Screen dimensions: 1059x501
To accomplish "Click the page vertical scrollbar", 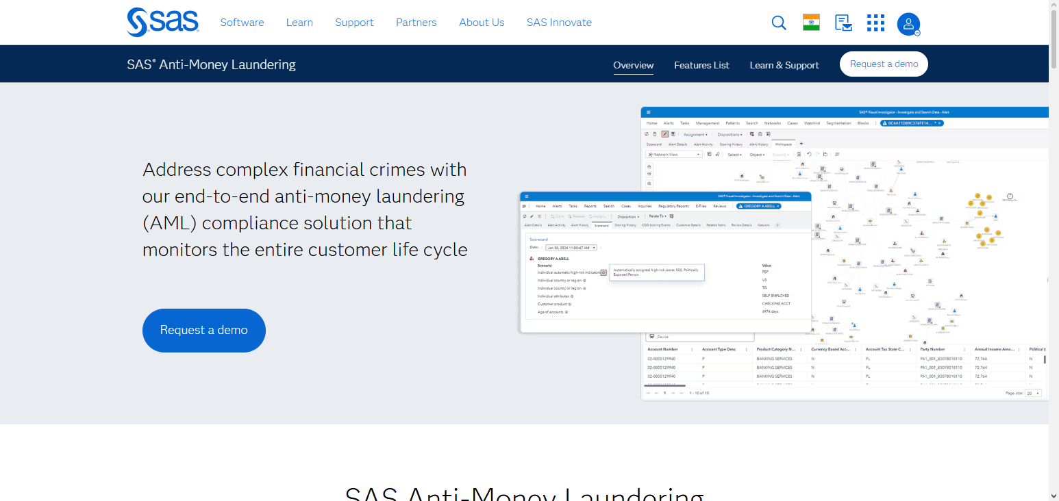I will coord(1054,41).
